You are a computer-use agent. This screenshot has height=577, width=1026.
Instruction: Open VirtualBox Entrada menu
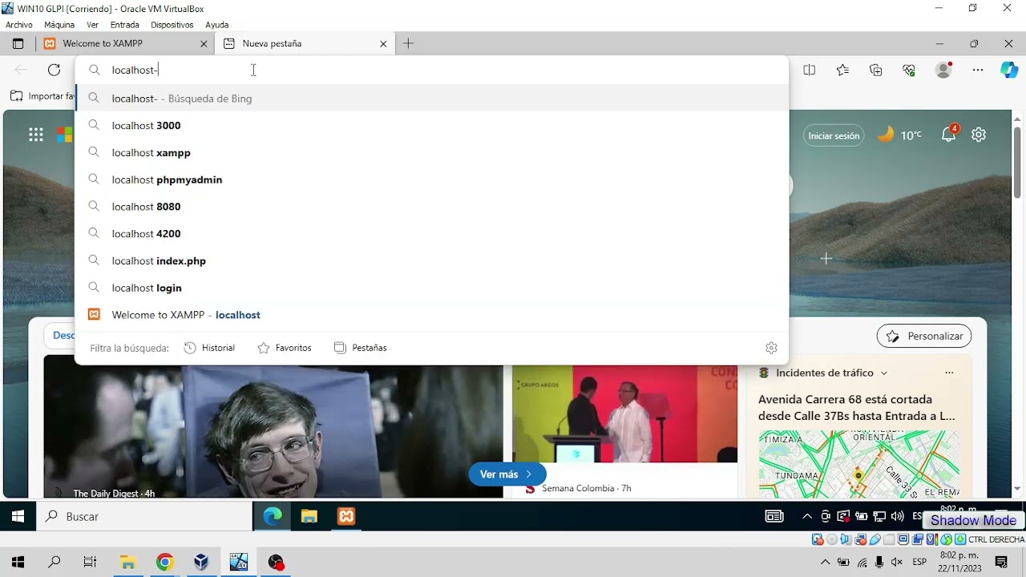[x=125, y=25]
